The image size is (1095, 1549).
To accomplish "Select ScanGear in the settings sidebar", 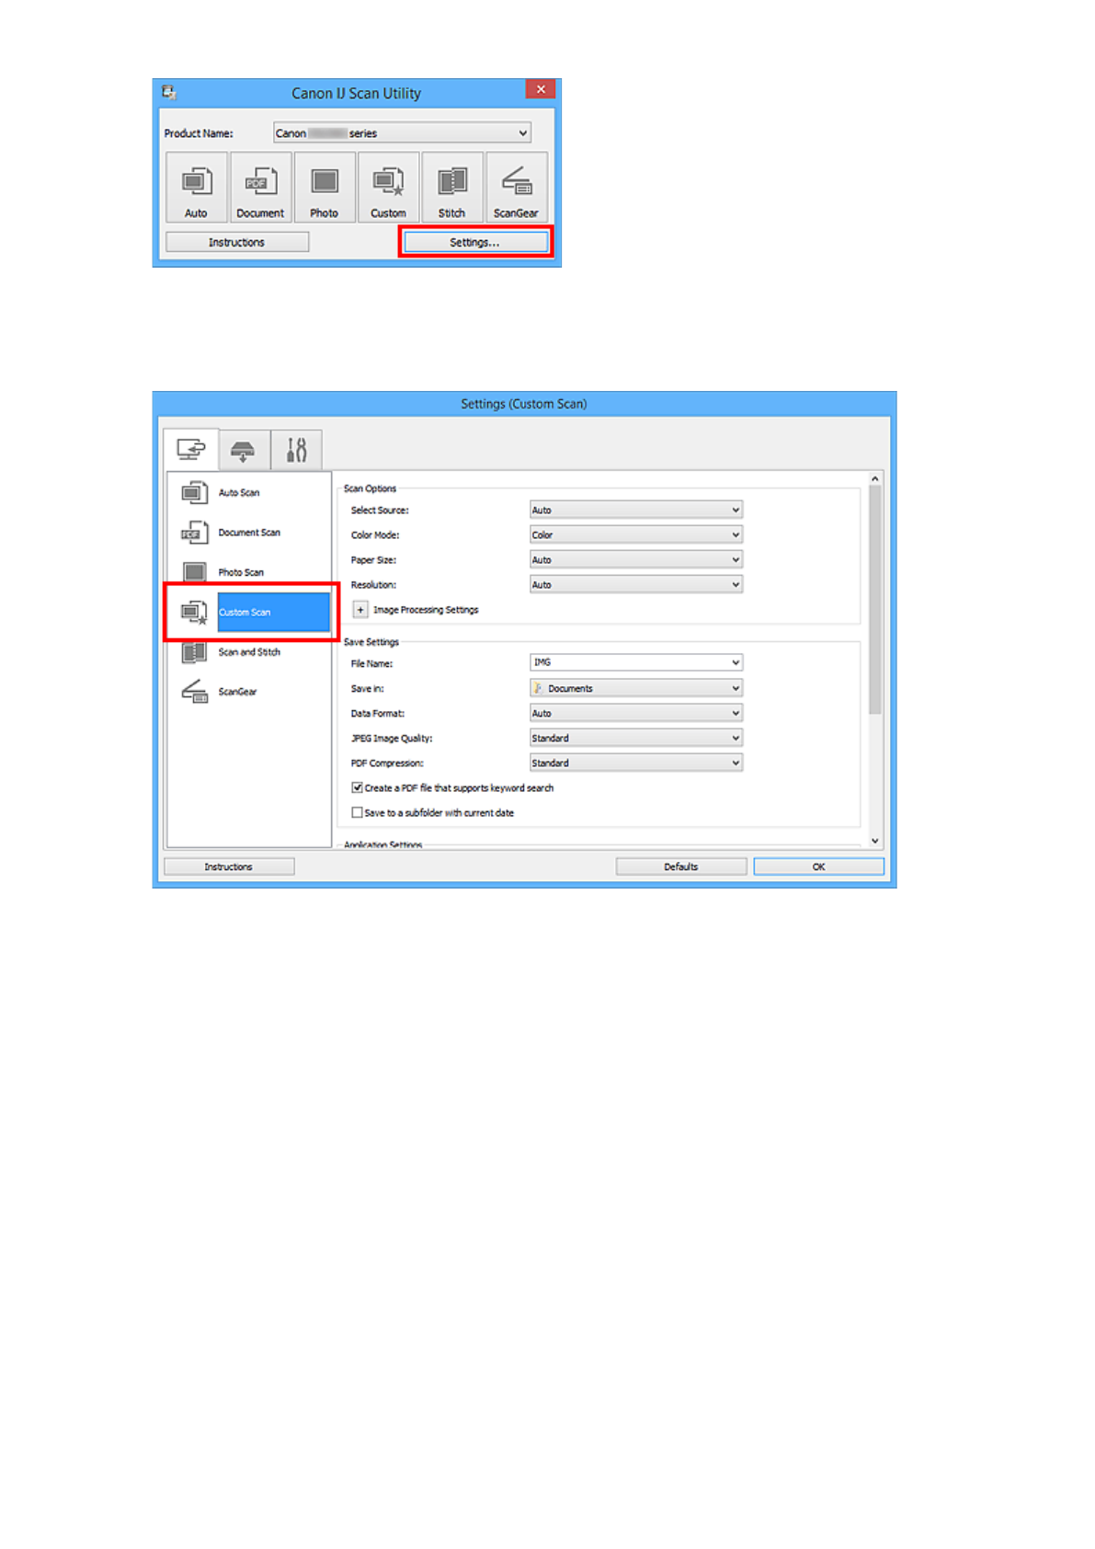I will pyautogui.click(x=237, y=692).
